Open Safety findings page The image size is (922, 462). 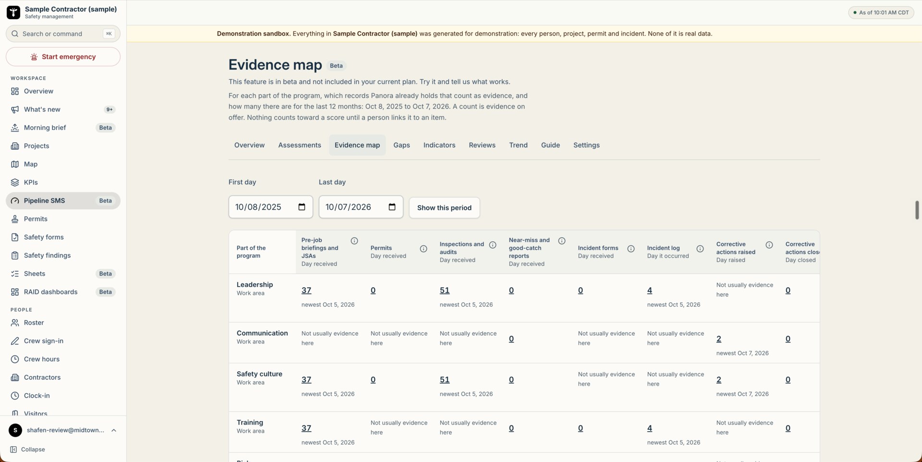coord(63,255)
